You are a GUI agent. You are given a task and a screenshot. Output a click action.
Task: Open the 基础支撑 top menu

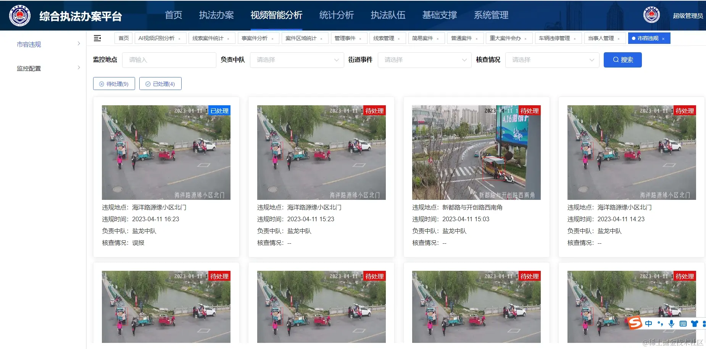[x=440, y=15]
